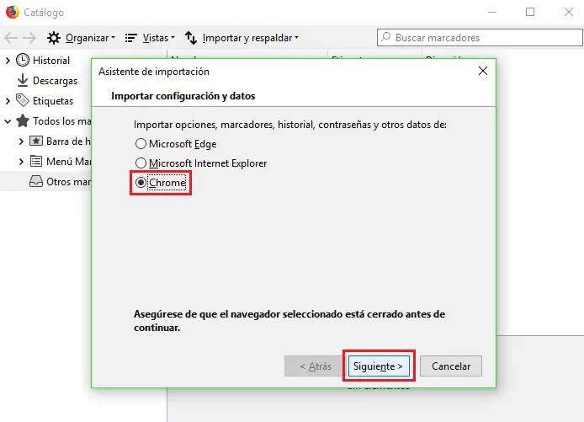Viewport: 584px width, 422px height.
Task: Expand the Barra de herramientas node
Action: pos(21,142)
